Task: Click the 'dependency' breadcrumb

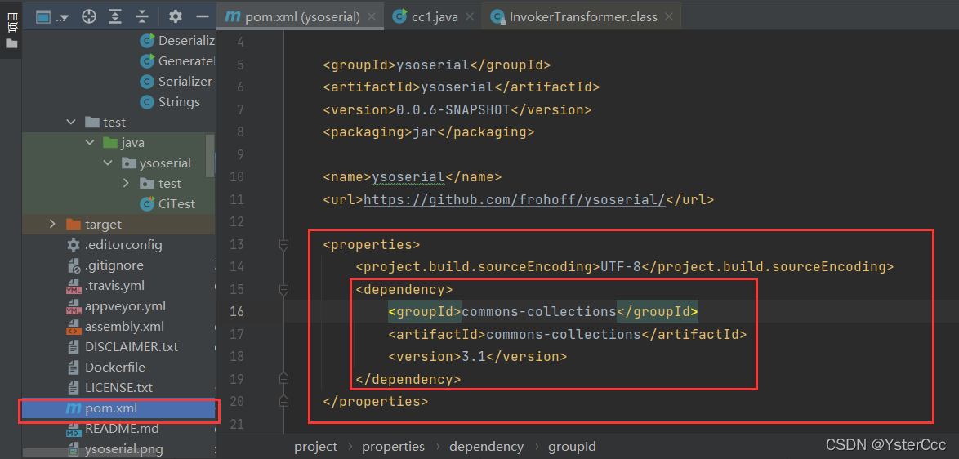Action: (486, 447)
